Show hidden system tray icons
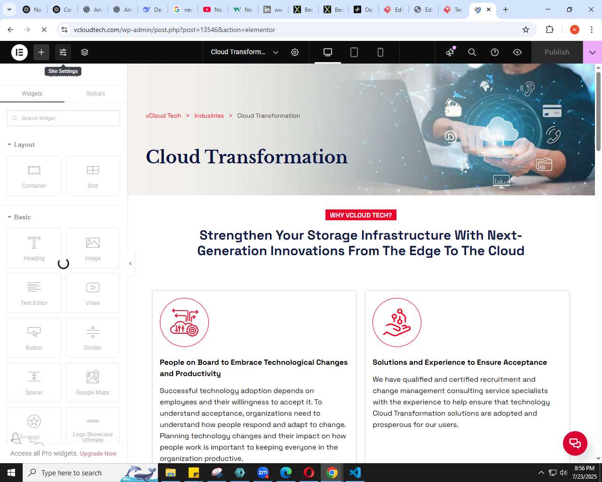This screenshot has height=482, width=602. point(541,473)
